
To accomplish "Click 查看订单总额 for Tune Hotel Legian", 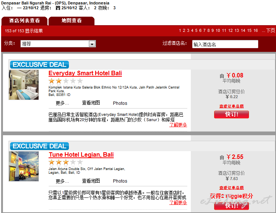I will (x=232, y=188).
